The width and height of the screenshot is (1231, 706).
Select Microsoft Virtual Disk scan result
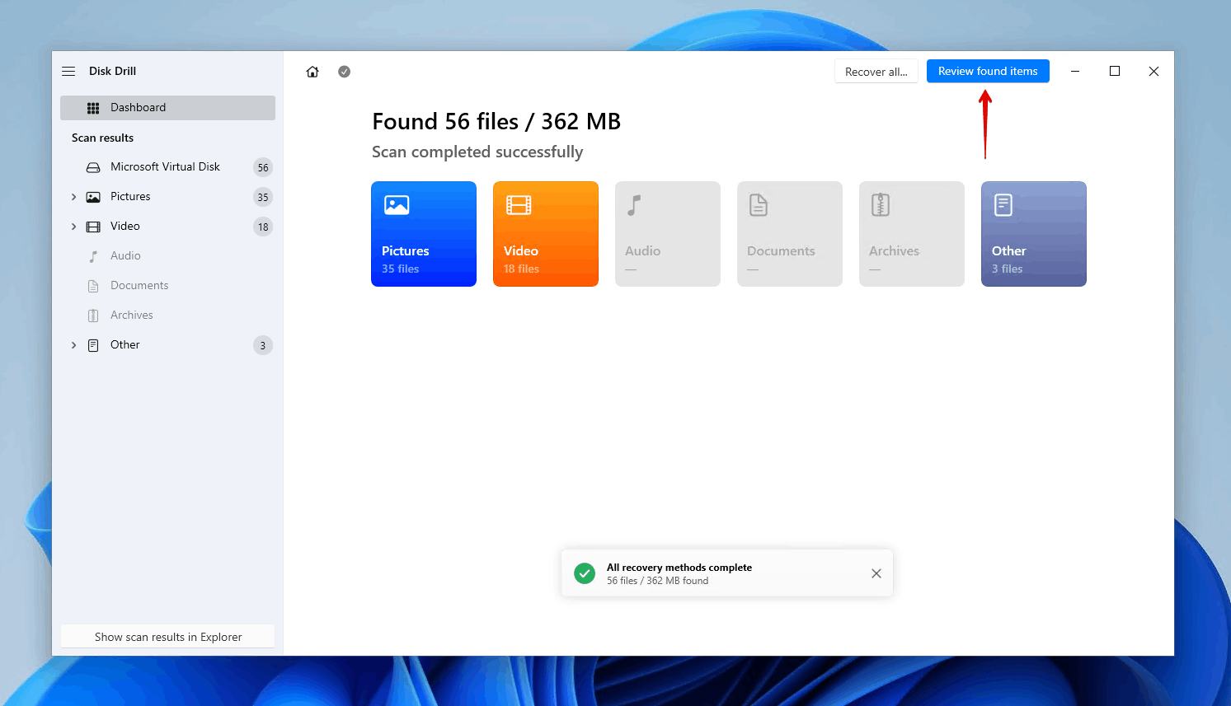[x=167, y=167]
